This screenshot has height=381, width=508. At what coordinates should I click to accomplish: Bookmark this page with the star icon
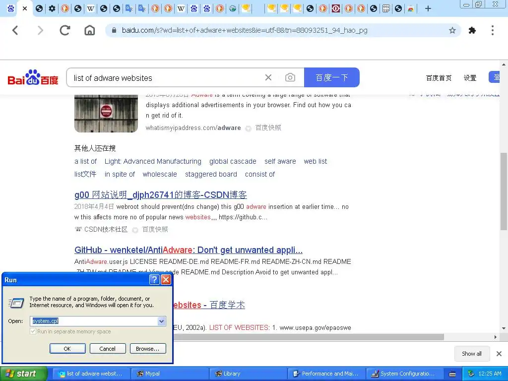click(452, 30)
